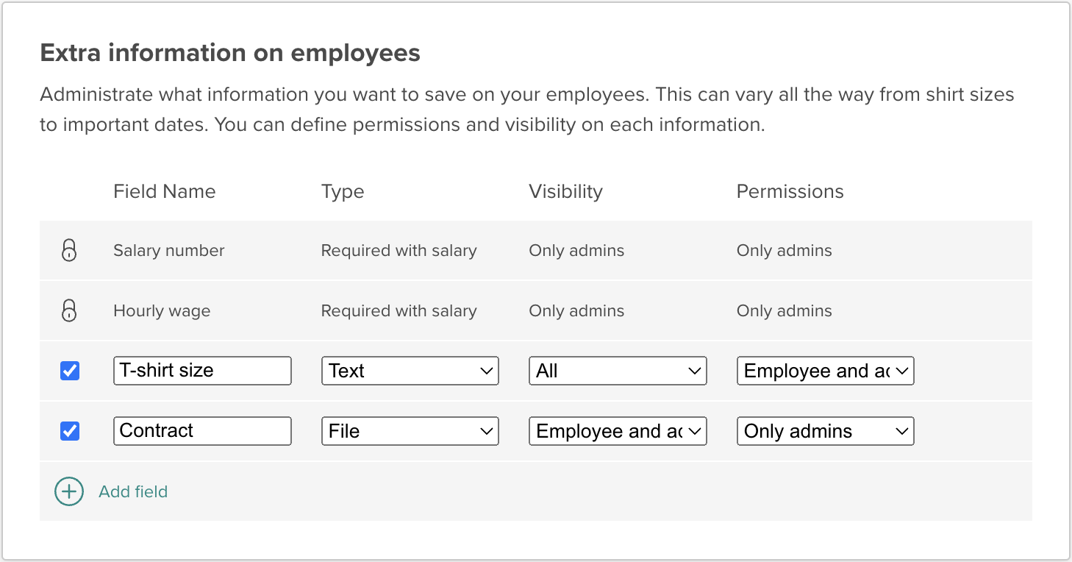Click the Add field link
This screenshot has width=1072, height=562.
click(133, 491)
